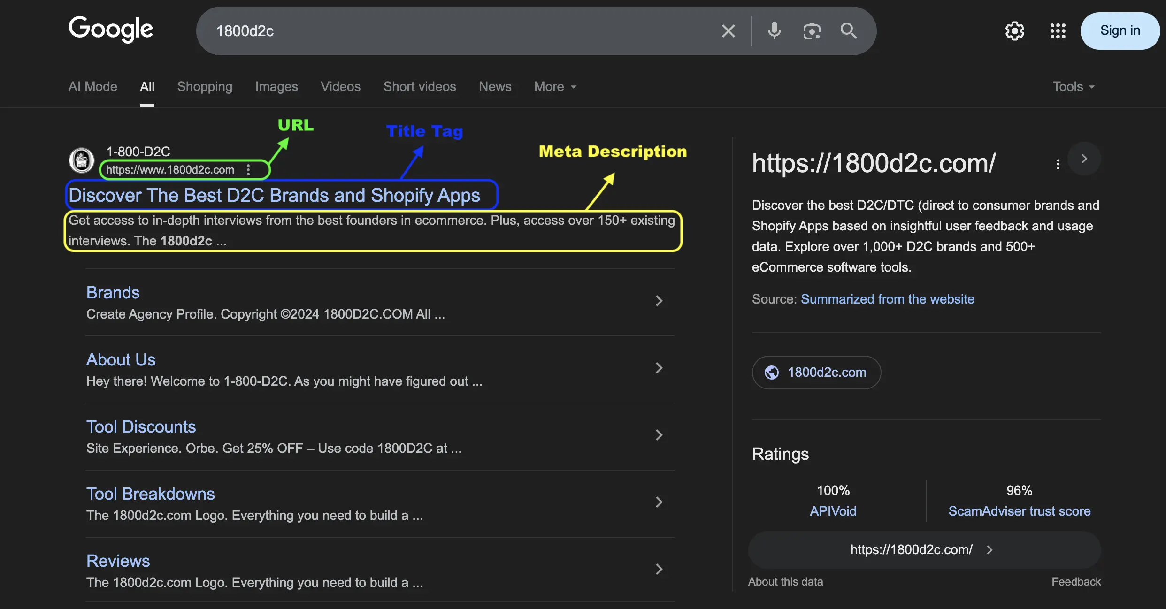Open the settings gear icon
This screenshot has height=609, width=1166.
[1014, 31]
